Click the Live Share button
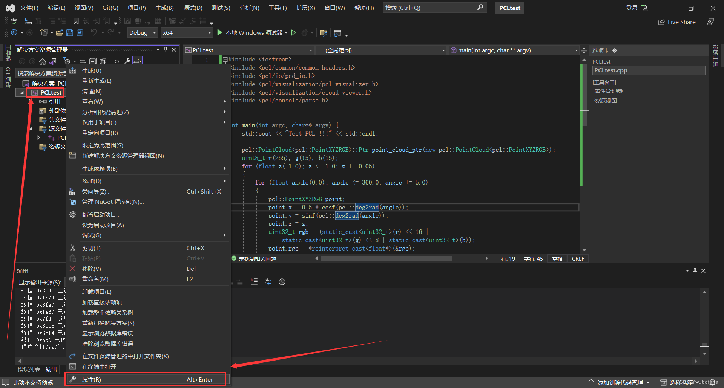The width and height of the screenshot is (724, 388). [x=677, y=22]
